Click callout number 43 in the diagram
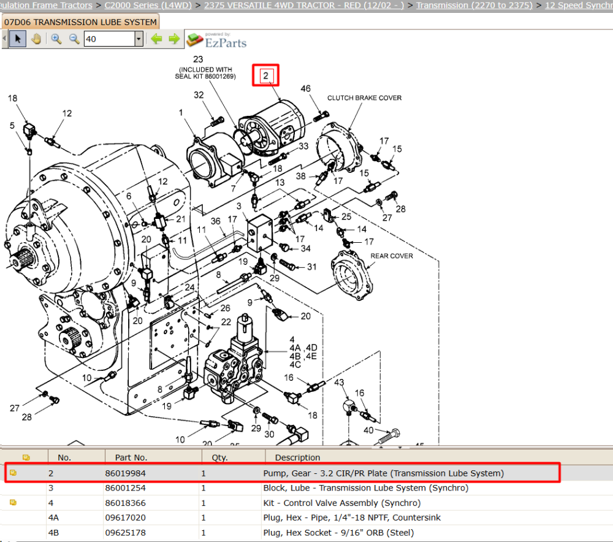The image size is (613, 542). click(x=339, y=382)
